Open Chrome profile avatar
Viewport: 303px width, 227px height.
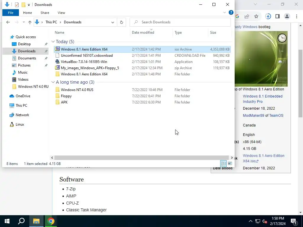287,17
